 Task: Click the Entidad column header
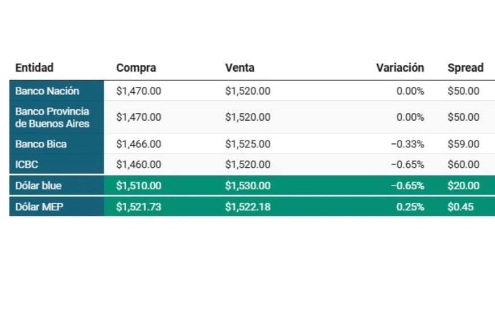pos(34,68)
